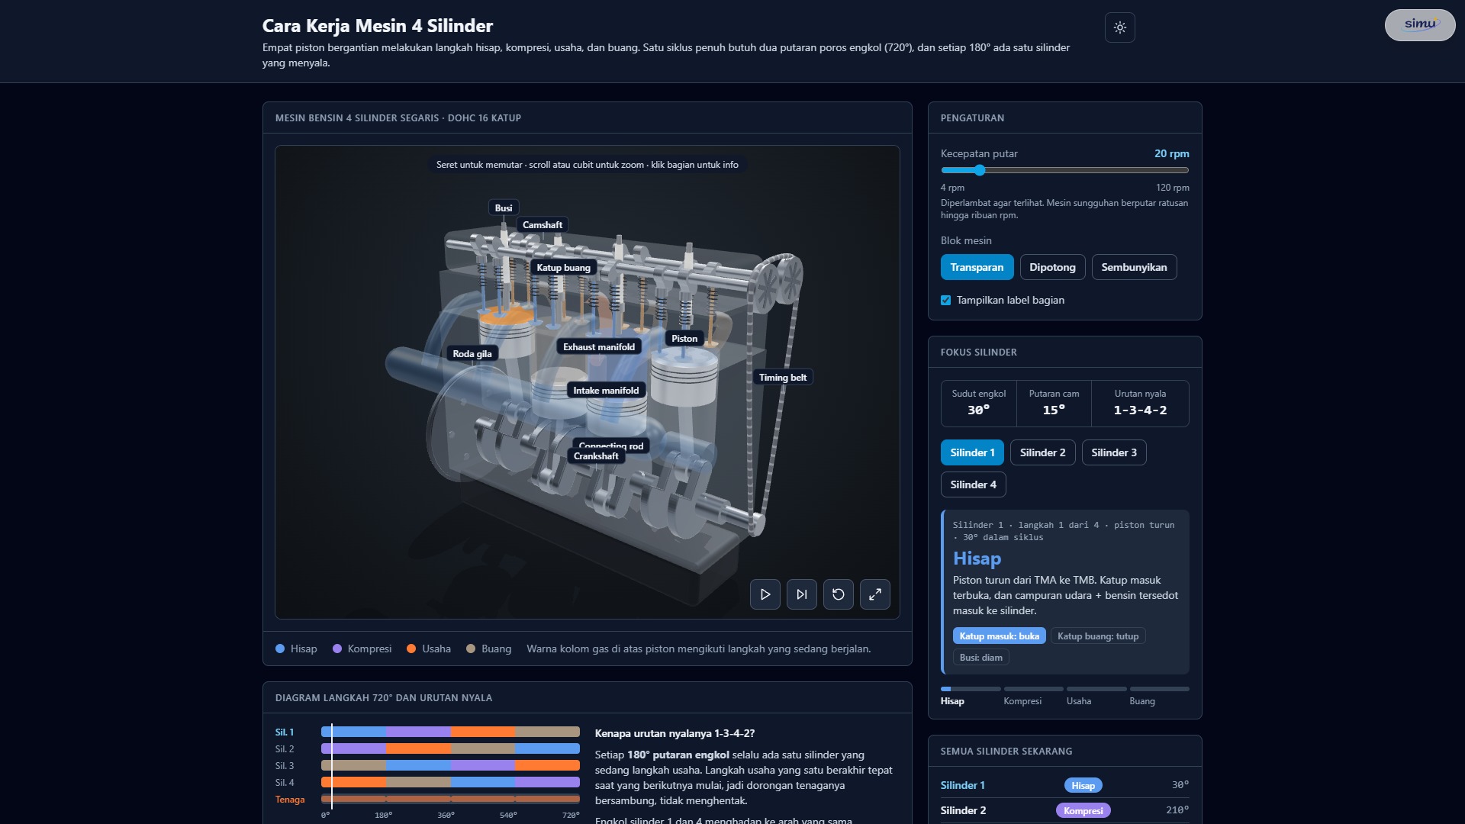Select the Transparan block mode
Image resolution: width=1465 pixels, height=824 pixels.
[977, 267]
